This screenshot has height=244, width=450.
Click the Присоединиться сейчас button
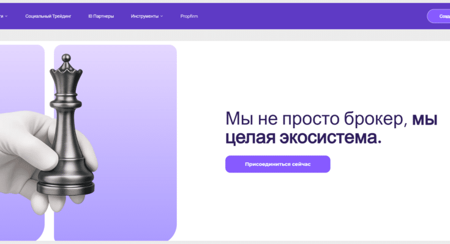point(277,164)
